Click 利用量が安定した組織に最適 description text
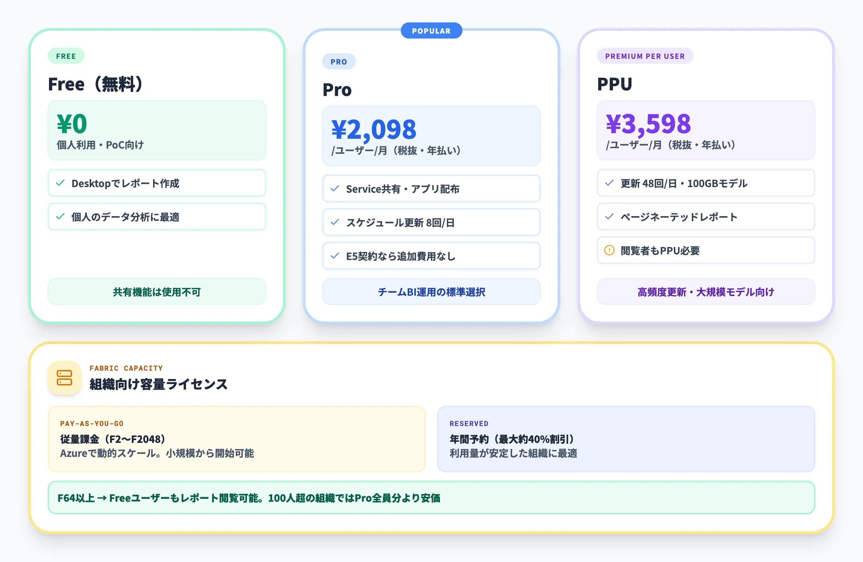Screen dimensions: 863x562 (x=513, y=453)
